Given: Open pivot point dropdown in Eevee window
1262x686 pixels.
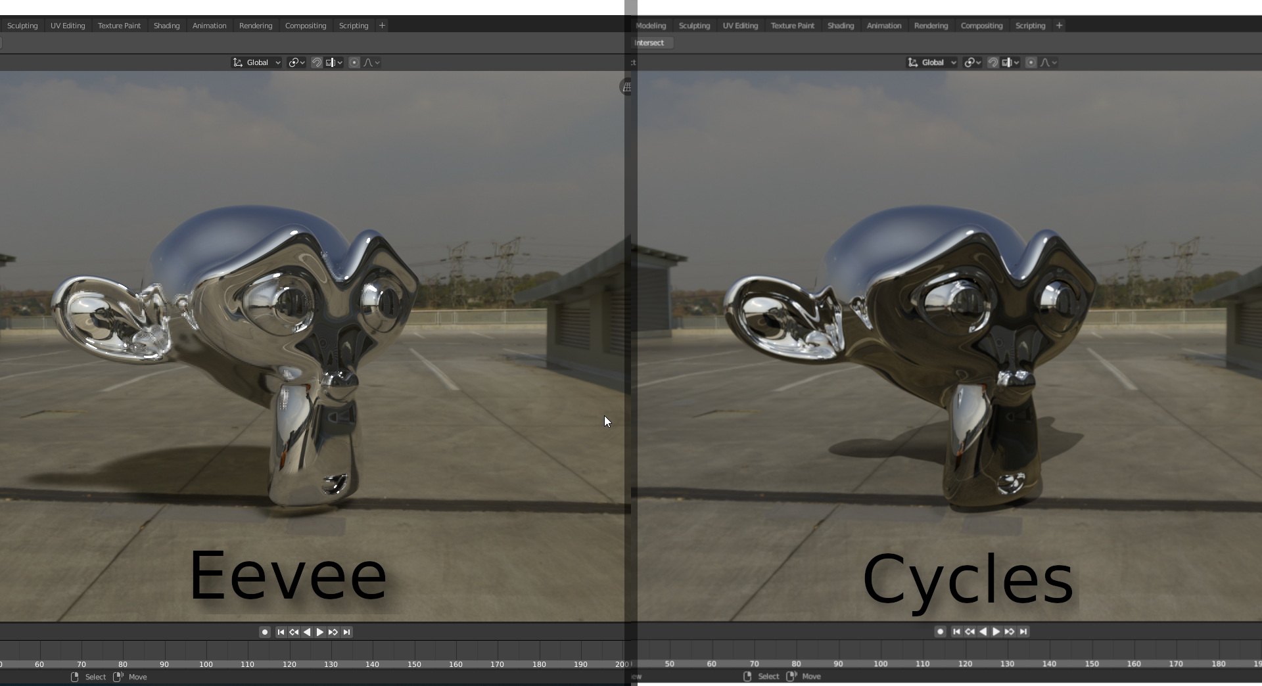Looking at the screenshot, I should pyautogui.click(x=296, y=62).
